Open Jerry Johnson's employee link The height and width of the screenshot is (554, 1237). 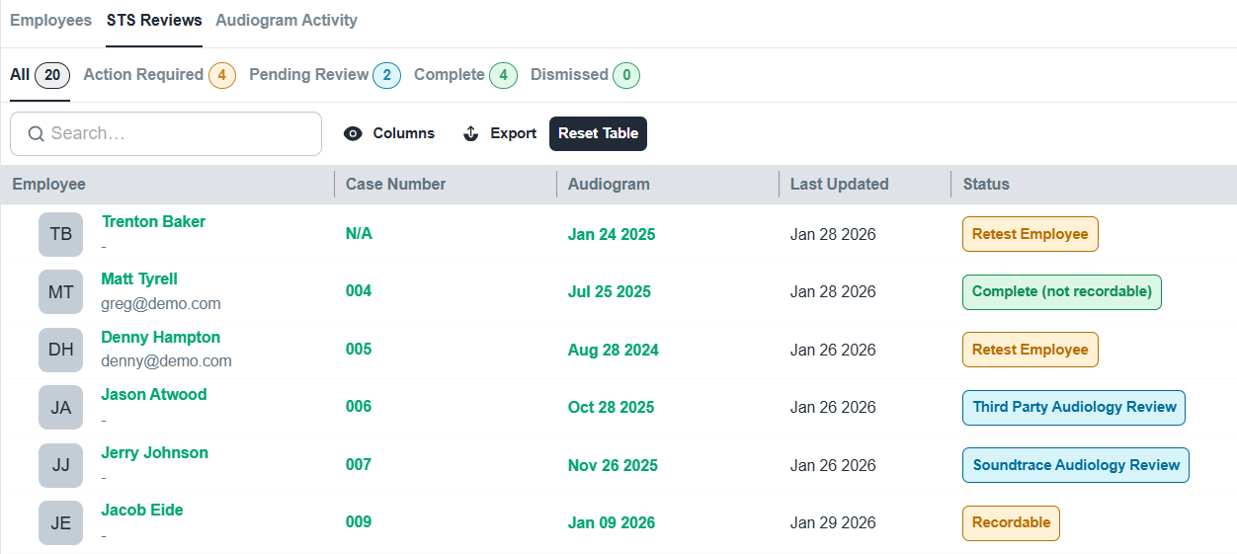(x=154, y=453)
